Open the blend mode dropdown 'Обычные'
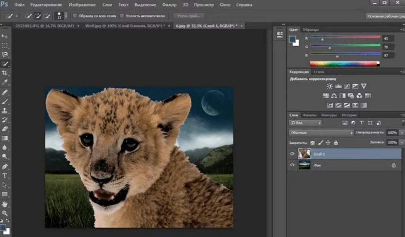The height and width of the screenshot is (237, 405). [321, 132]
